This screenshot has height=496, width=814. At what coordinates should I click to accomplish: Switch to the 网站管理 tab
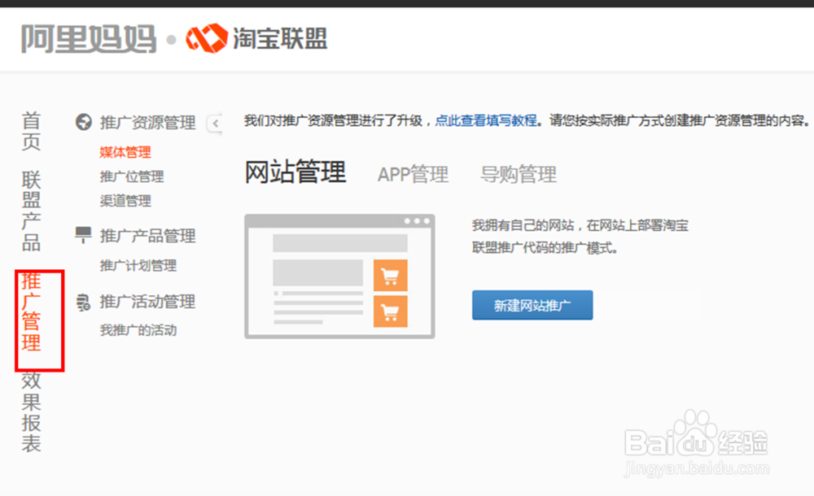[x=295, y=172]
